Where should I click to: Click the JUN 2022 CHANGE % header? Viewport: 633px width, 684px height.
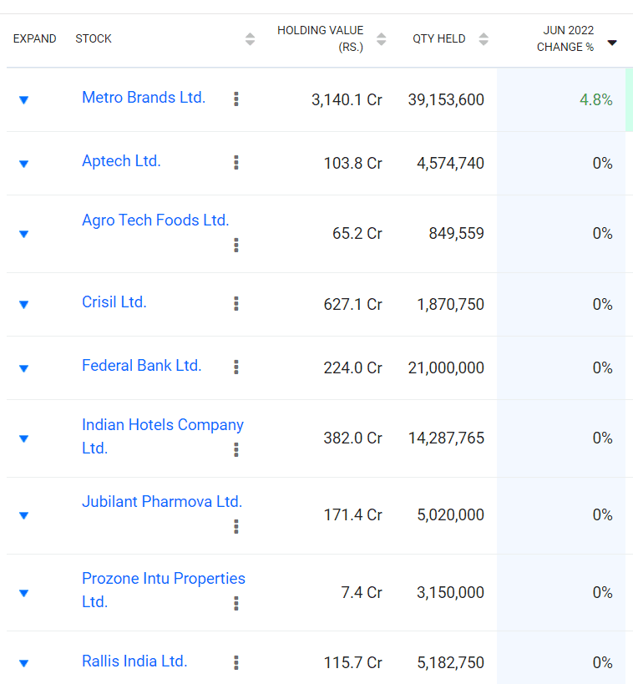click(x=565, y=38)
